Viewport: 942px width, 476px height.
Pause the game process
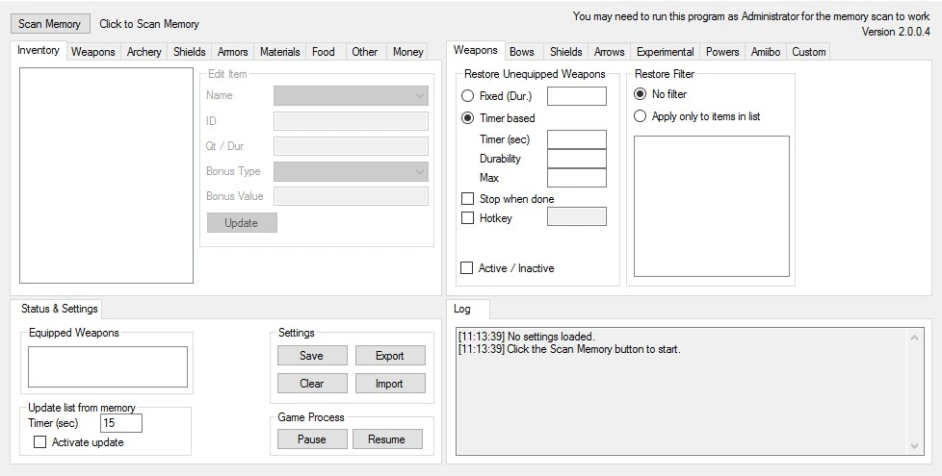(312, 439)
